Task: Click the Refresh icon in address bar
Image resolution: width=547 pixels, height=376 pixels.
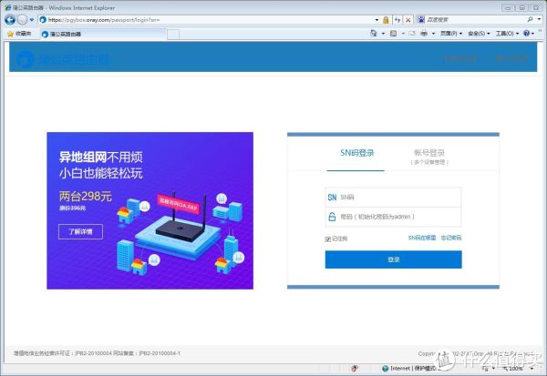Action: (x=397, y=20)
